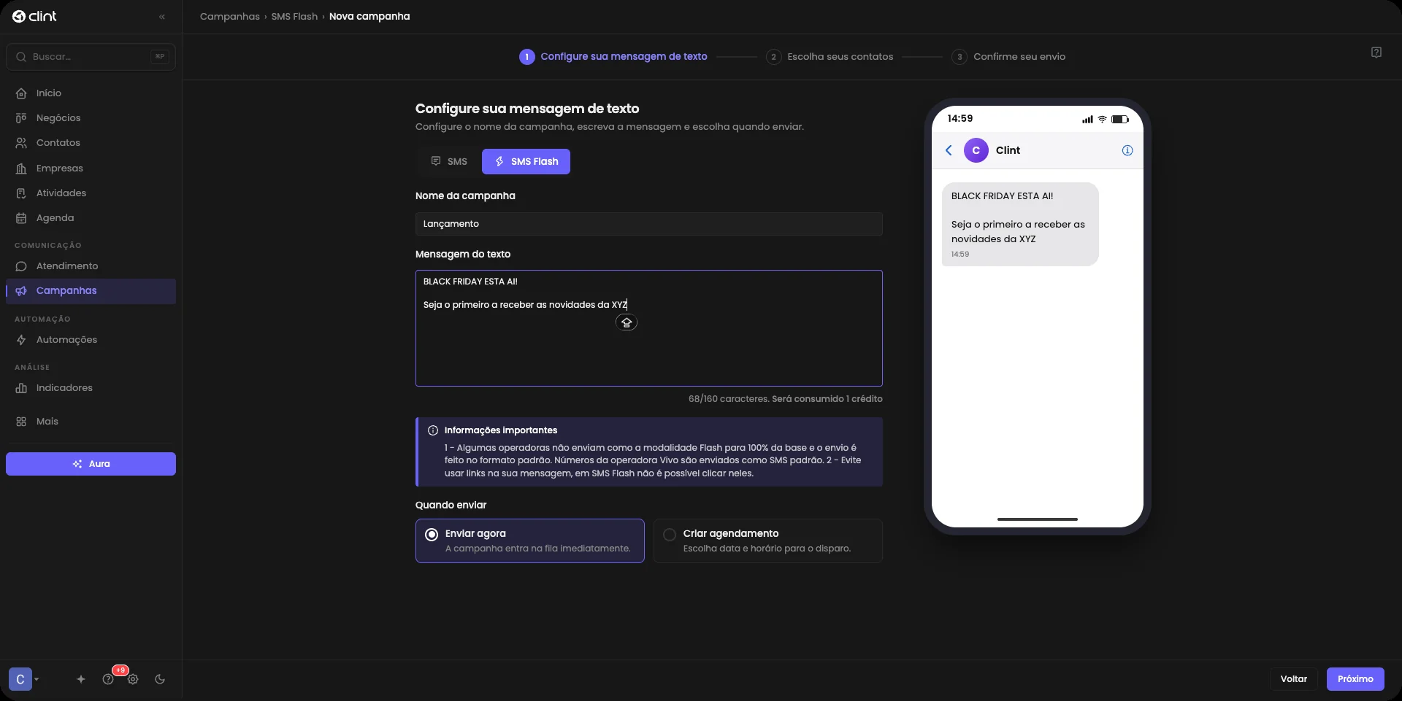Viewport: 1402px width, 701px height.
Task: Select step 2 Escolha seus contatos
Action: click(x=830, y=57)
